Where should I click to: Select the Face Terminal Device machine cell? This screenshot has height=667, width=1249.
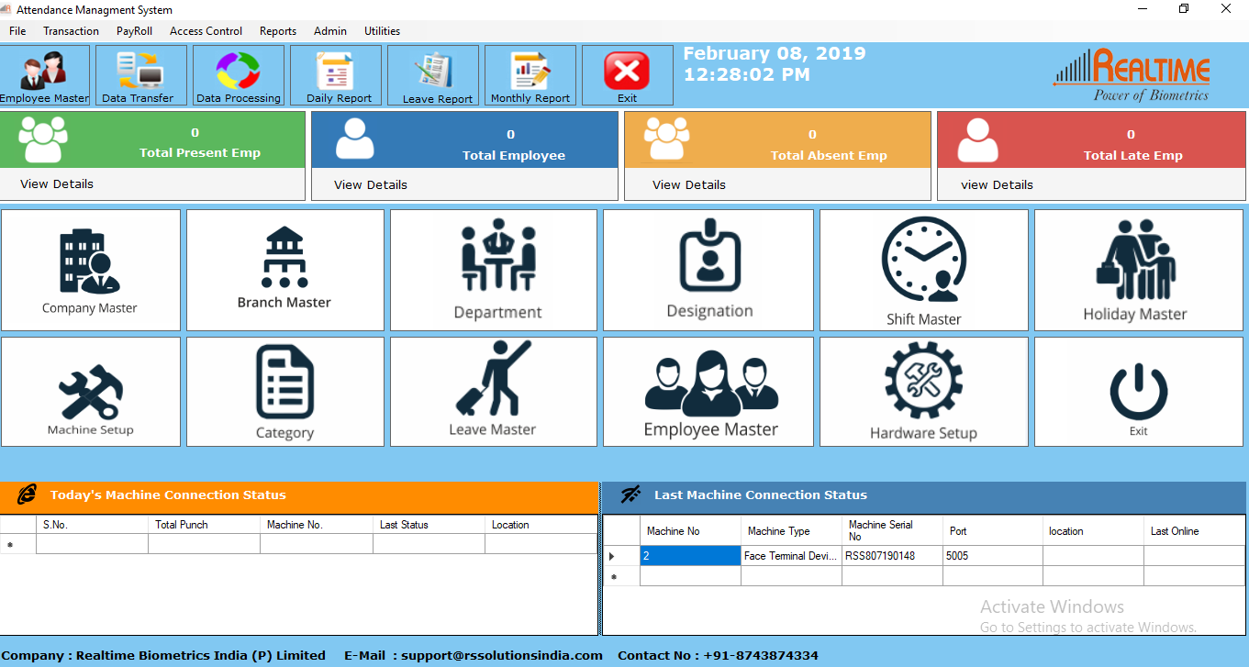click(789, 555)
